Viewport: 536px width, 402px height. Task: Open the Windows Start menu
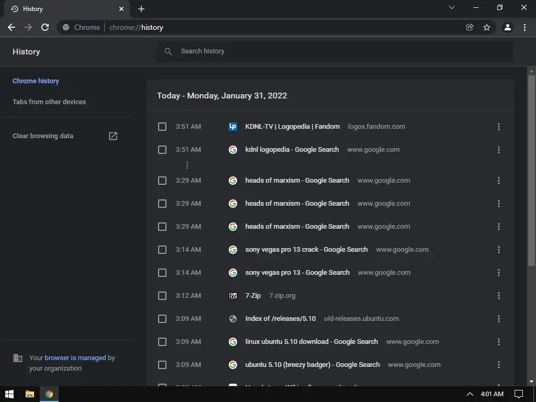[9, 394]
